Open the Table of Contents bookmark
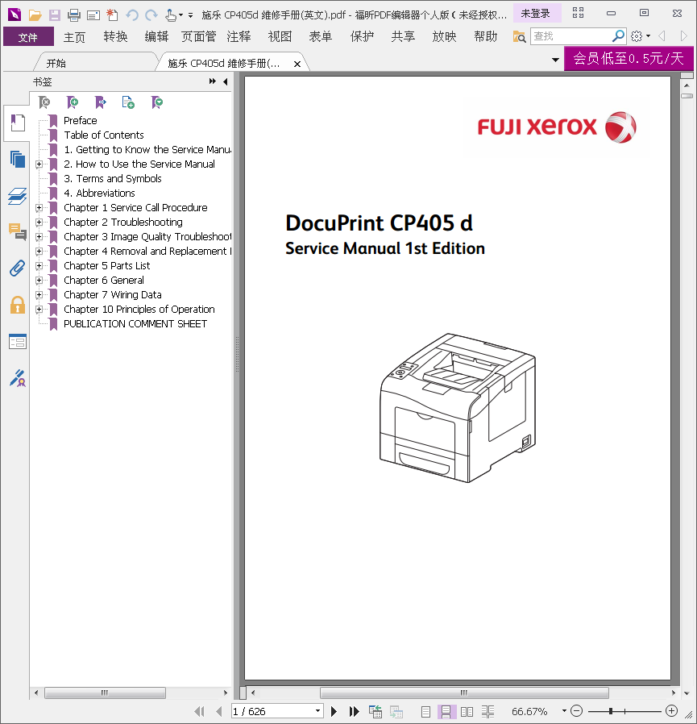The height and width of the screenshot is (724, 697). [x=104, y=135]
